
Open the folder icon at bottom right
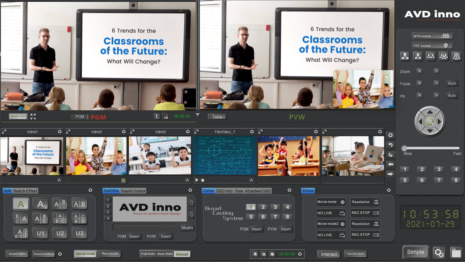(x=456, y=253)
